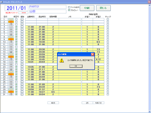Click day 15 退出時刻 cell 20:59
Screen dimensions: 151x113
[42, 54]
